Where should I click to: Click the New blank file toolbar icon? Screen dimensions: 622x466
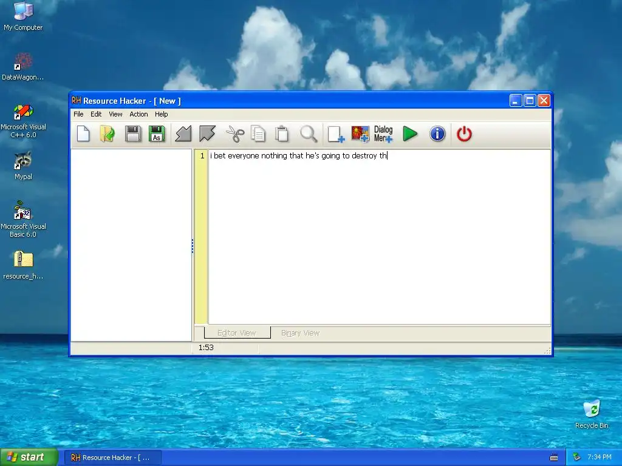click(x=83, y=134)
